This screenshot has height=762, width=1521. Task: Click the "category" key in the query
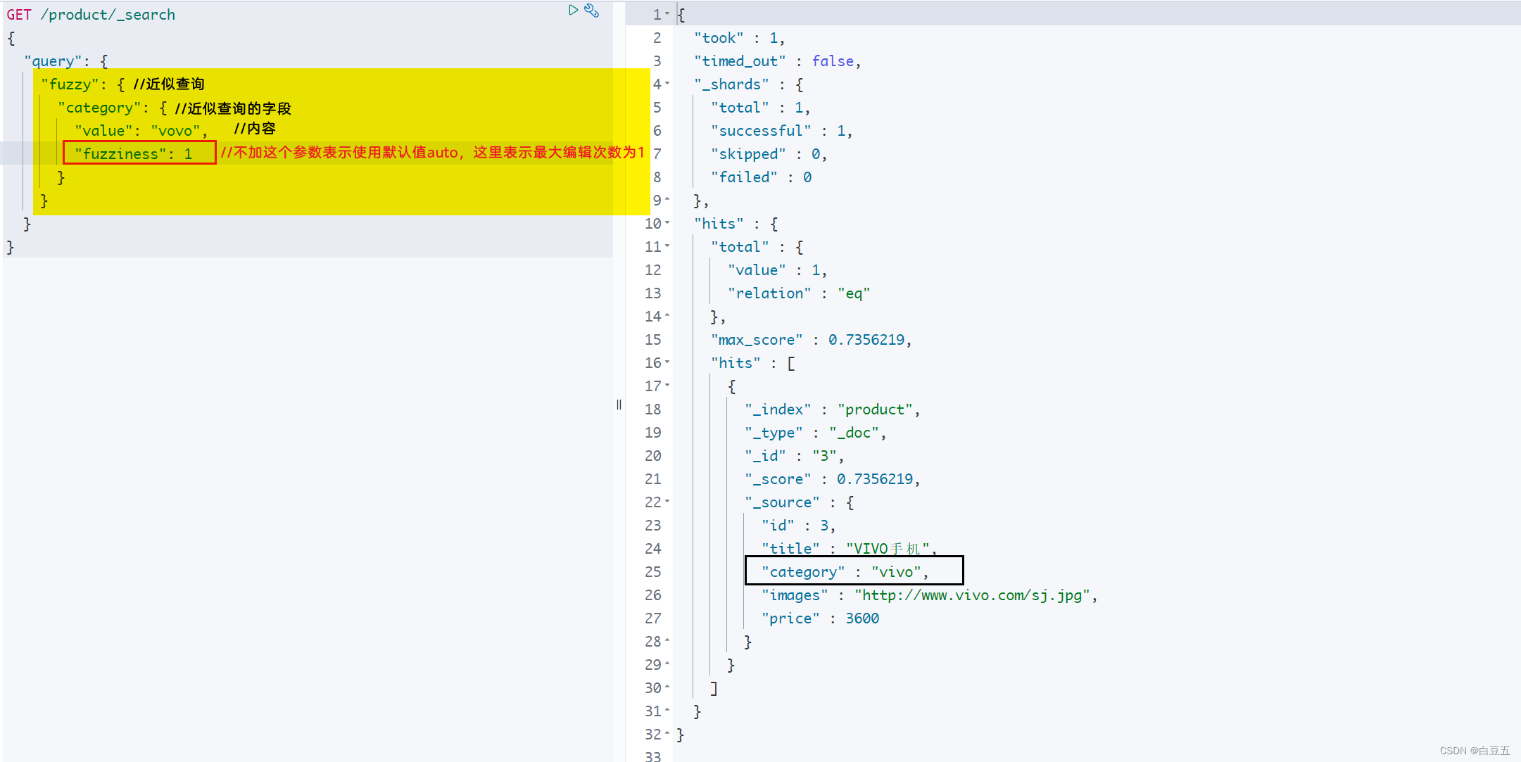point(99,108)
